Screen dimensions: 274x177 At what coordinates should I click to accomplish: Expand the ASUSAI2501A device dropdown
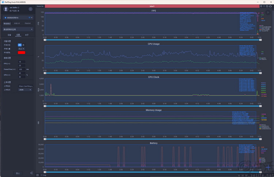[x=18, y=17]
